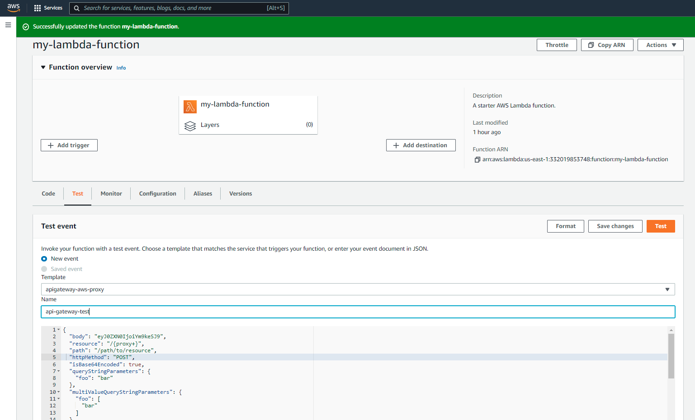Screen dimensions: 695x420
Task: Click the search magnifier icon
Action: (x=77, y=8)
